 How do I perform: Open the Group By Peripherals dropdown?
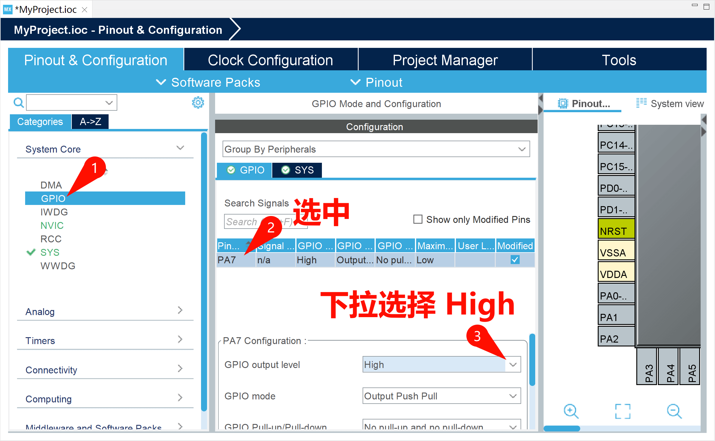coord(376,149)
